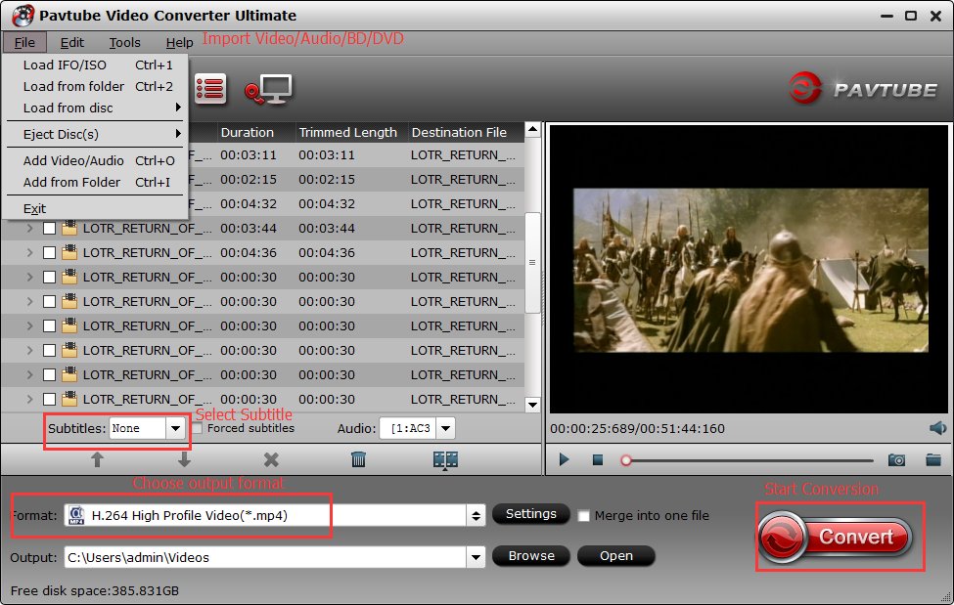The width and height of the screenshot is (954, 605).
Task: Open the Tools menu
Action: (x=124, y=43)
